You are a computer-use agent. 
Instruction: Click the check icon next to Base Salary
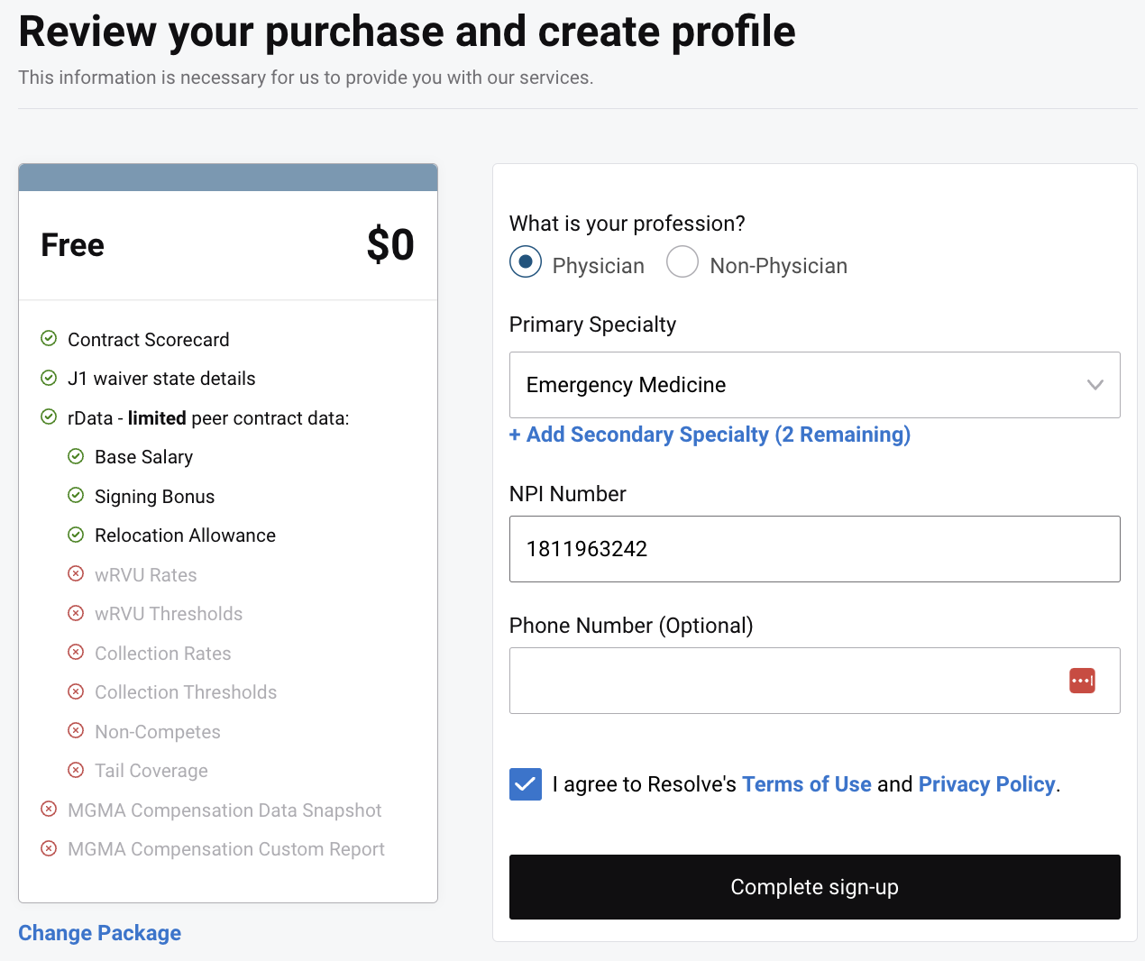click(76, 456)
